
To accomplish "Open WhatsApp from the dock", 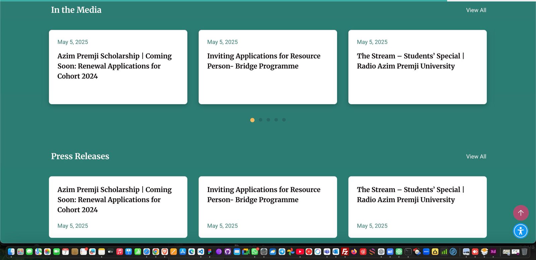I will click(255, 252).
